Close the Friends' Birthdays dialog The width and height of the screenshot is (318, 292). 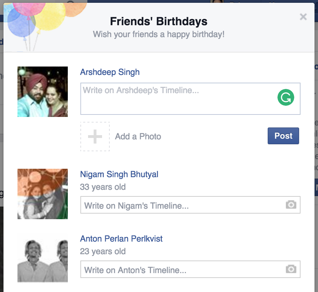click(303, 17)
